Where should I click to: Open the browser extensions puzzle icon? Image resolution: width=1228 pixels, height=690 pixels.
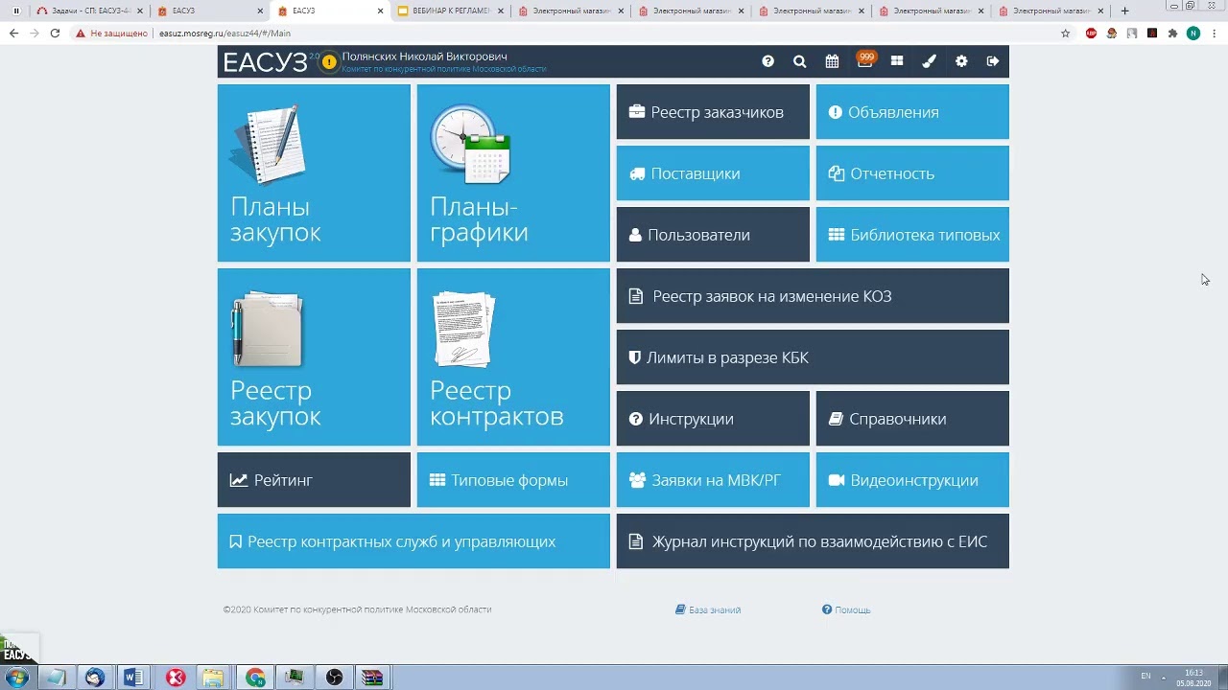(1172, 33)
